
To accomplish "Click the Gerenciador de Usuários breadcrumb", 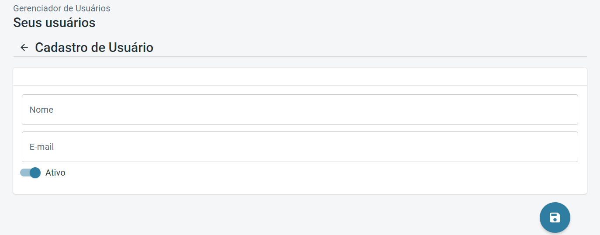I will pyautogui.click(x=62, y=8).
